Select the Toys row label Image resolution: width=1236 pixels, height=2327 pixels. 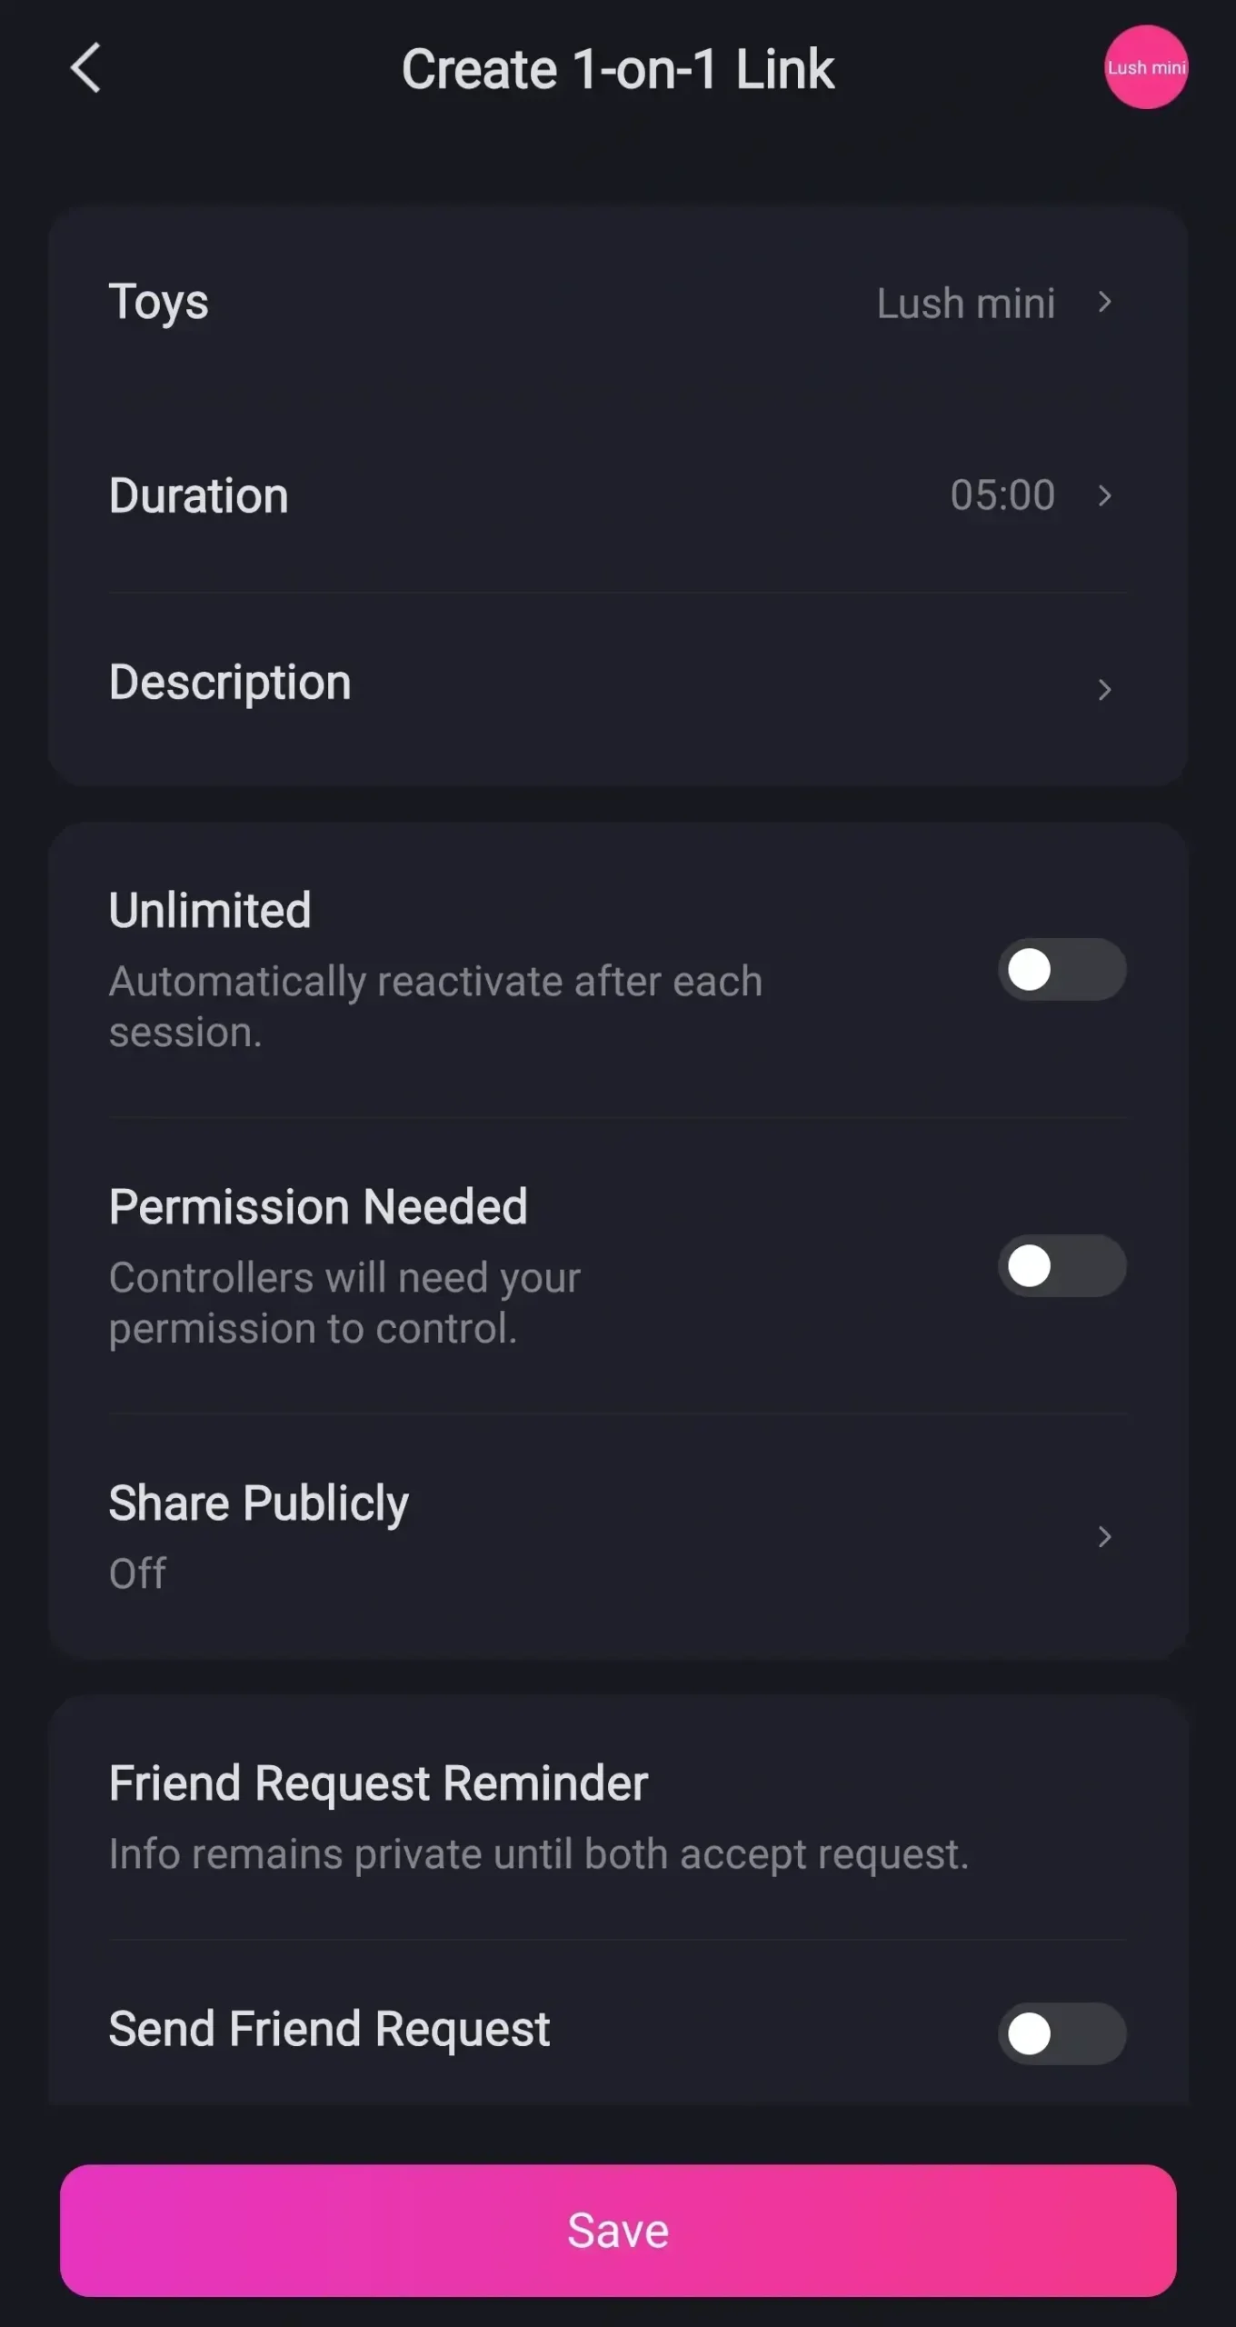[159, 303]
